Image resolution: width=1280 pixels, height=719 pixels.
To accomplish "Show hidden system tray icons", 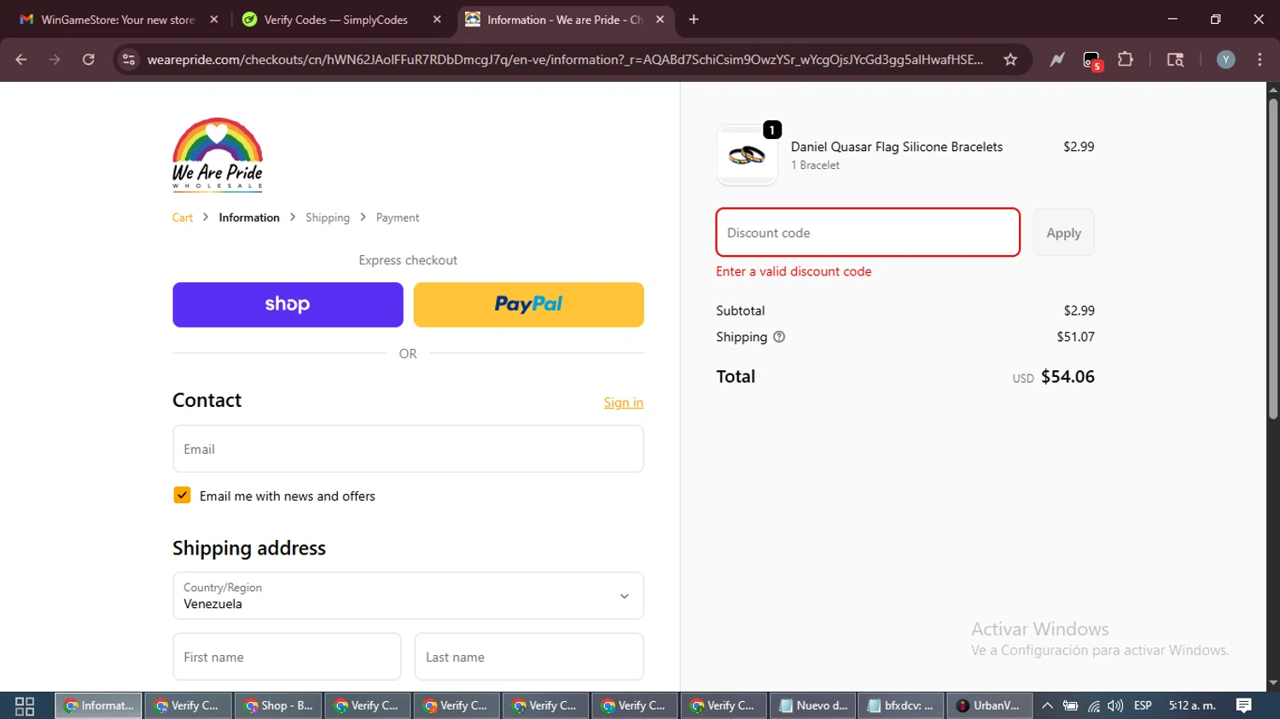I will 1047,706.
